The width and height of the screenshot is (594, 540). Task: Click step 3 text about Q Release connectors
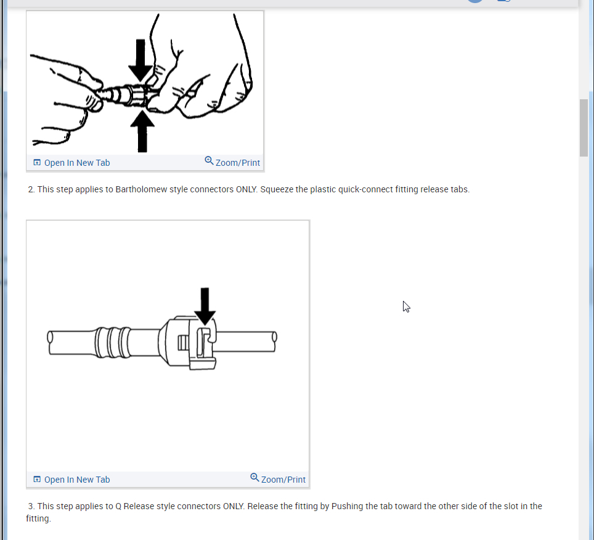284,512
